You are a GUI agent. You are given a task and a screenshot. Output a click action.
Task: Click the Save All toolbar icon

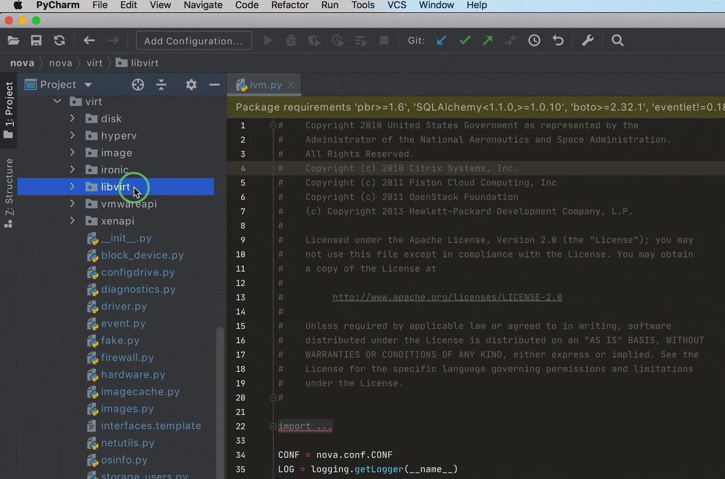[x=37, y=41]
